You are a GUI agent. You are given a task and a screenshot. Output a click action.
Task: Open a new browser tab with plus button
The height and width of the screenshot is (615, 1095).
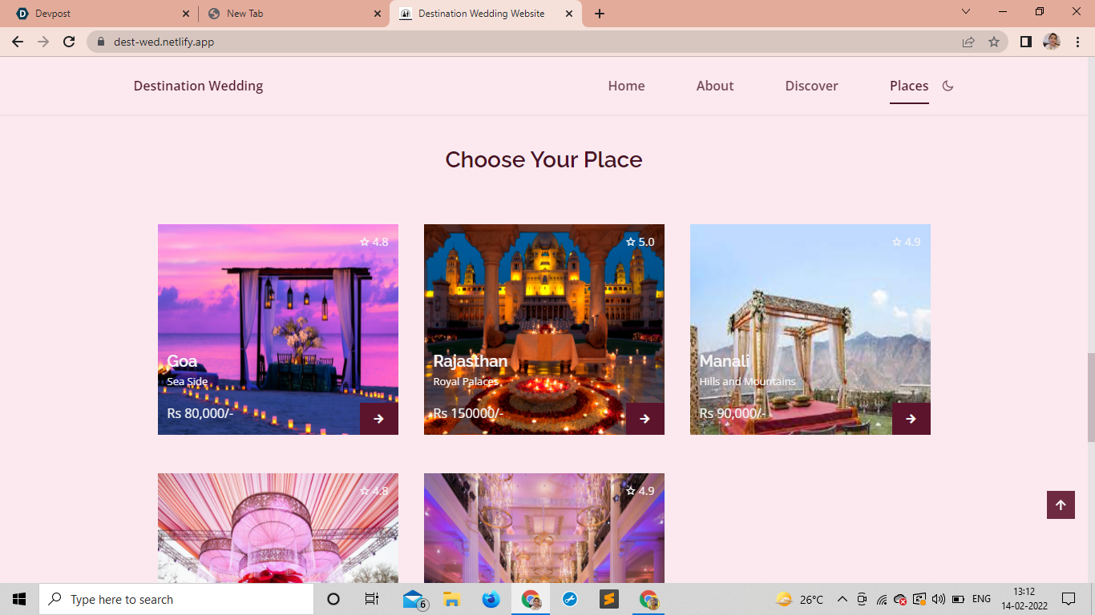click(x=600, y=14)
